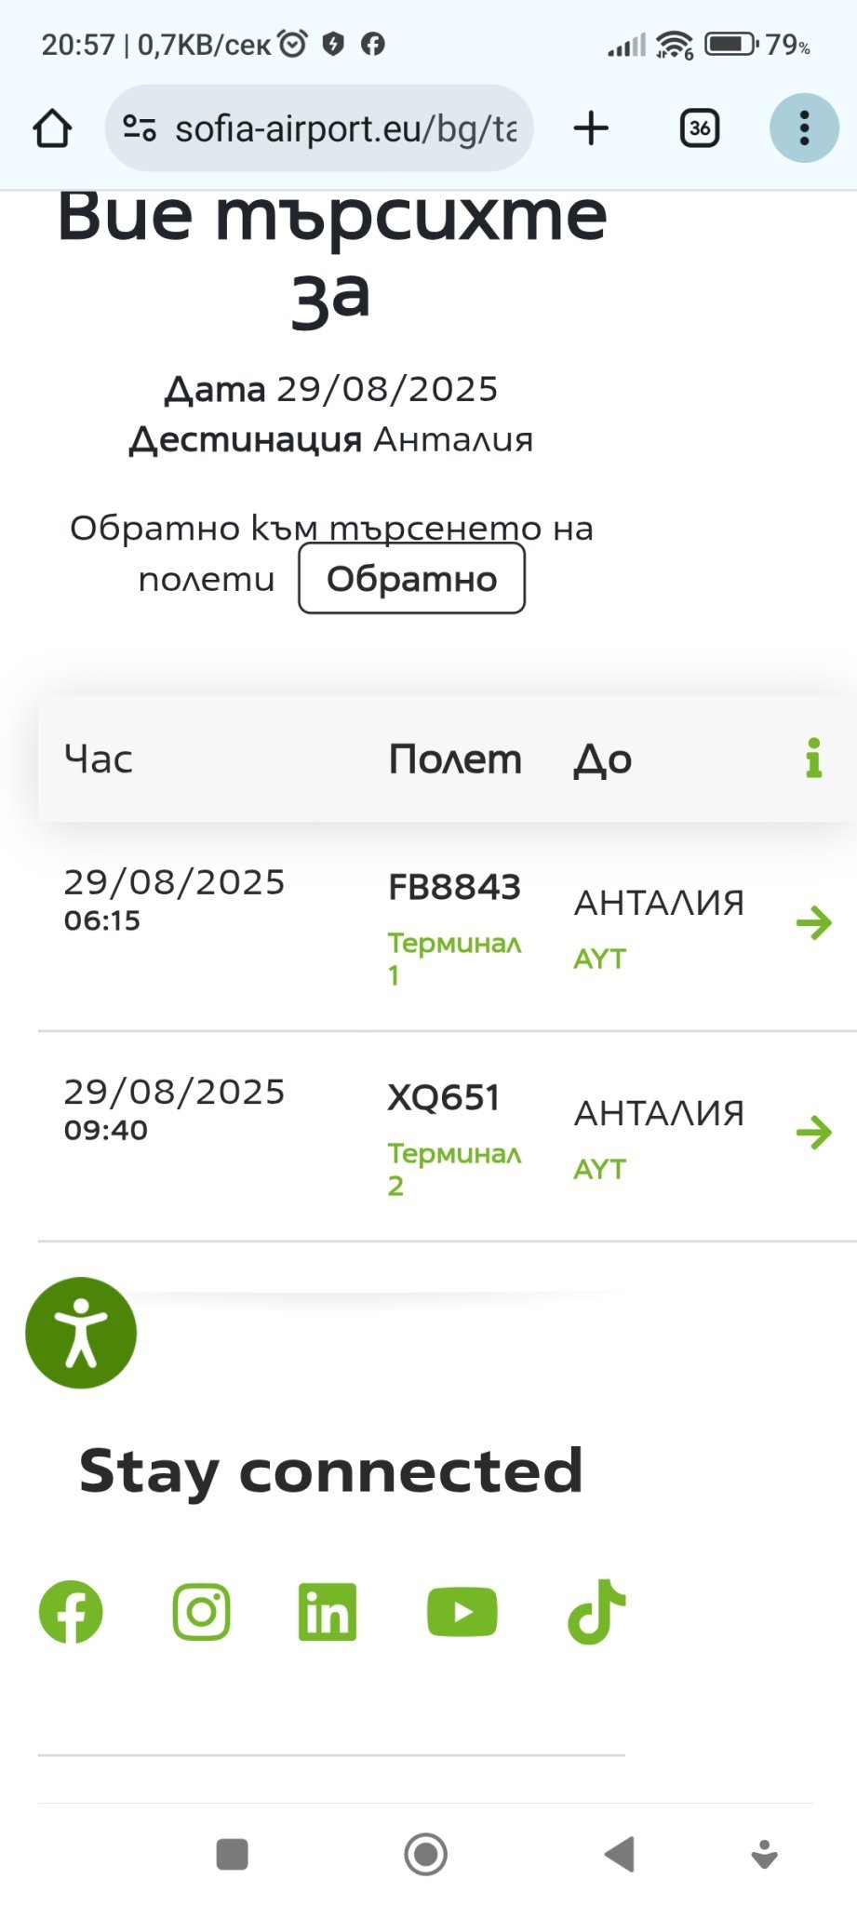Open the Instagram social link

click(202, 1612)
